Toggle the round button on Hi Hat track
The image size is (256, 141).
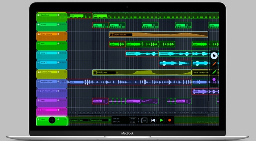(58, 24)
